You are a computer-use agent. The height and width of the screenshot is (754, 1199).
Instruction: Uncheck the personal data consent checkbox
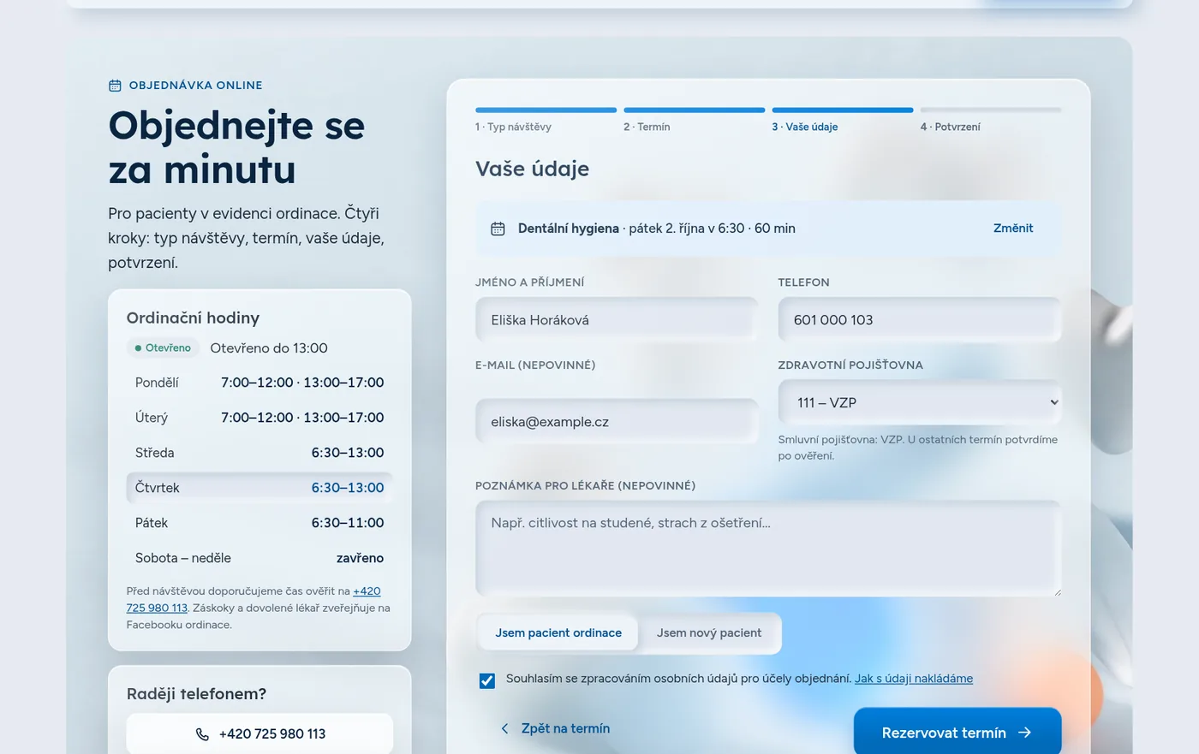coord(487,680)
